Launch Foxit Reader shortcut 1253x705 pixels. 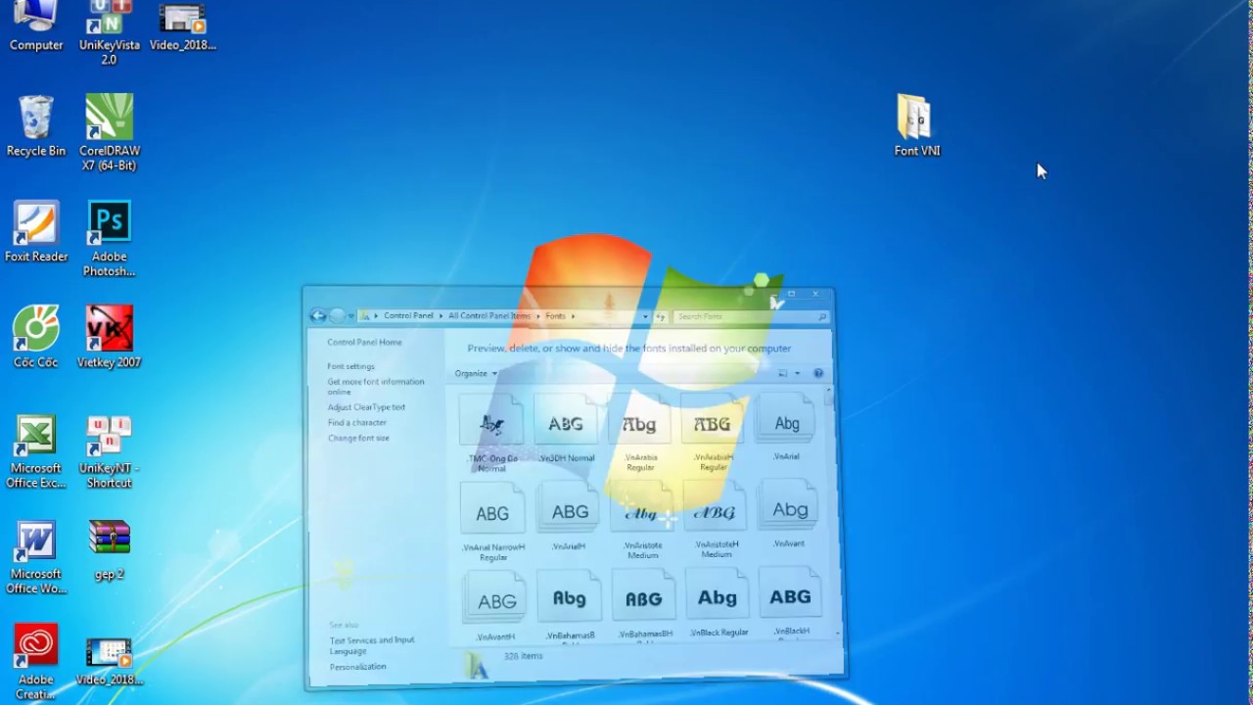[x=36, y=232]
